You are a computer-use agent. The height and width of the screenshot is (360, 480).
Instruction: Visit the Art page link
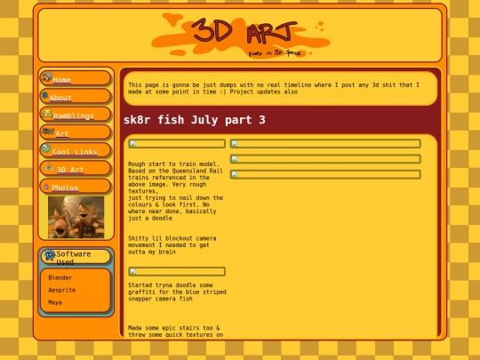62,133
